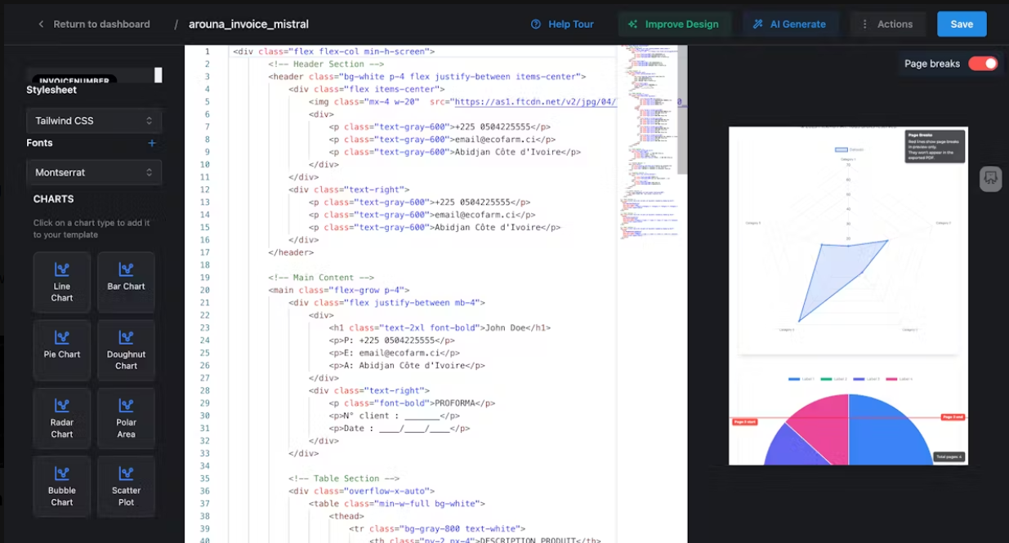
Task: Click the Stylesheet heading
Action: coord(51,91)
